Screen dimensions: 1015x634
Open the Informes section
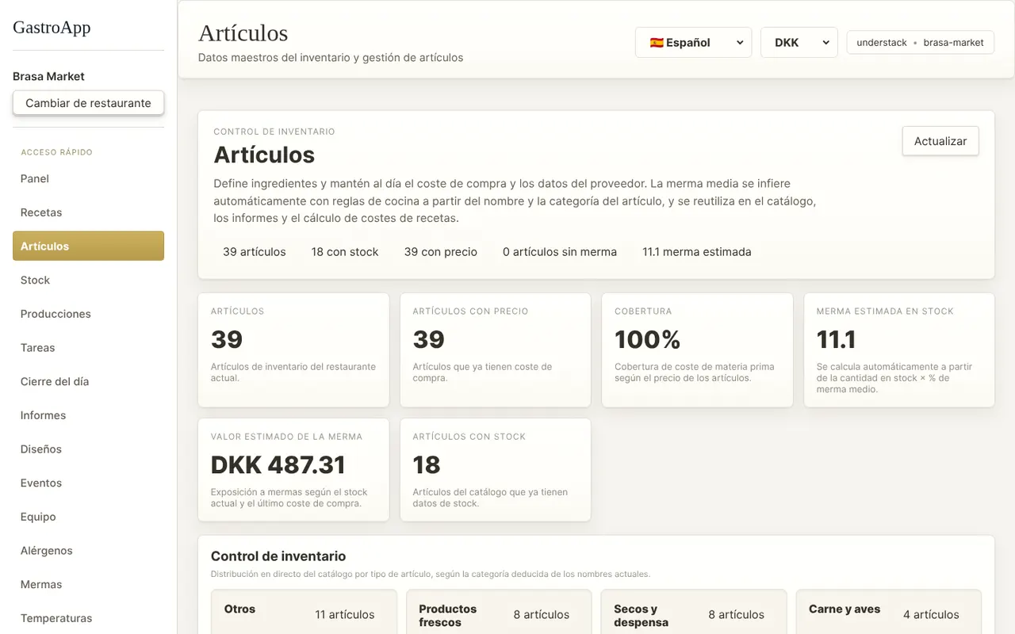click(x=88, y=415)
